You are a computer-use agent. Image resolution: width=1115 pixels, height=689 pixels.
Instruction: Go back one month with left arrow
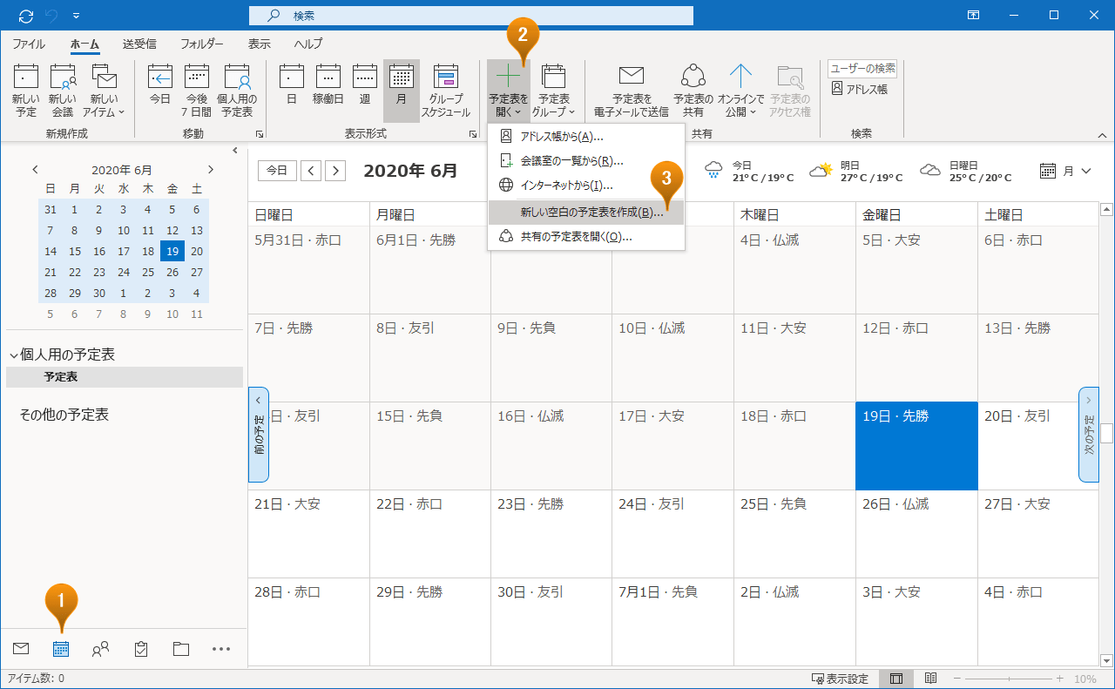(x=311, y=171)
